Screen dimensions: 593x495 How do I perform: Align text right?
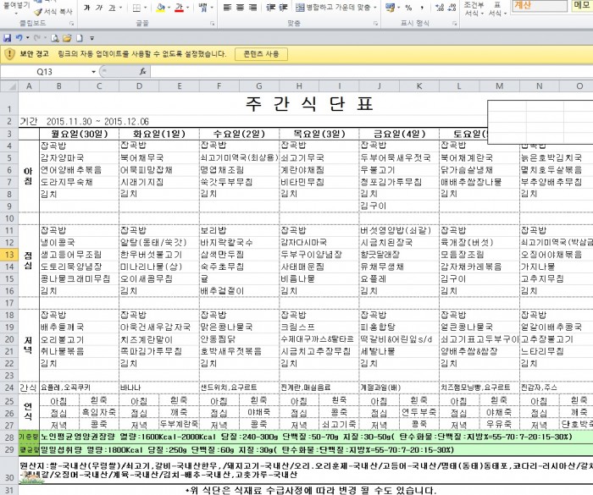tap(253, 7)
